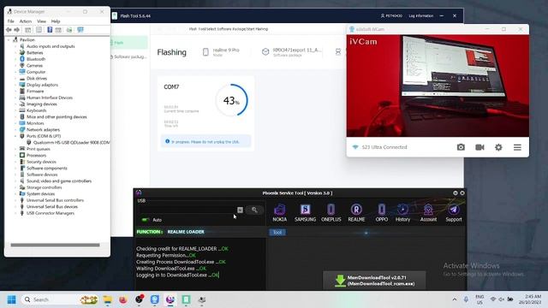
Task: Click the microphone icon in system tray
Action: (x=466, y=299)
